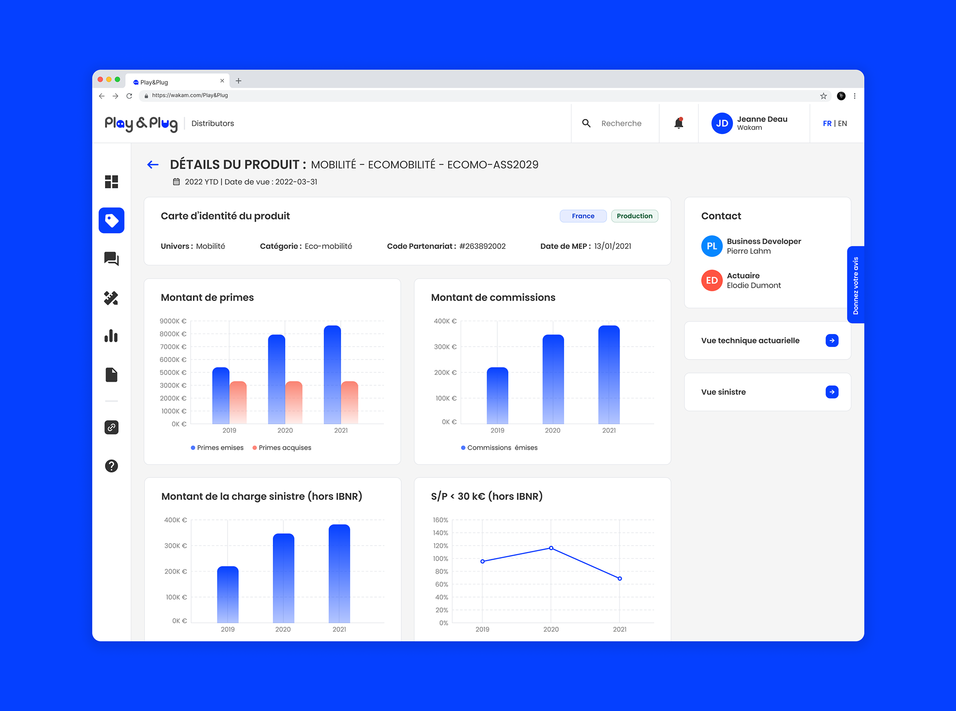
Task: Click the Distributors header item
Action: click(x=213, y=123)
